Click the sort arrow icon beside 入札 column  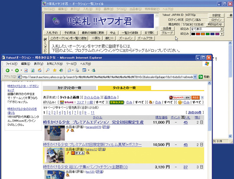[183, 117]
